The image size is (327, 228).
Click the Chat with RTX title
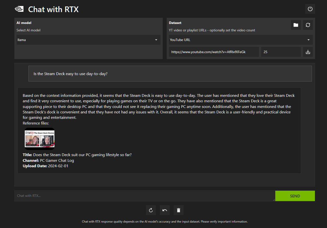pos(53,9)
